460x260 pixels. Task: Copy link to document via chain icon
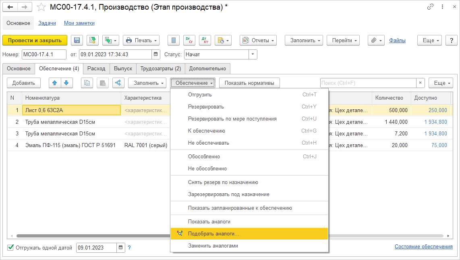tap(431, 7)
